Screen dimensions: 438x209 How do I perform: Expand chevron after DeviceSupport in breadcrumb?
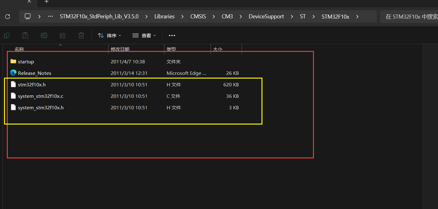click(x=292, y=17)
